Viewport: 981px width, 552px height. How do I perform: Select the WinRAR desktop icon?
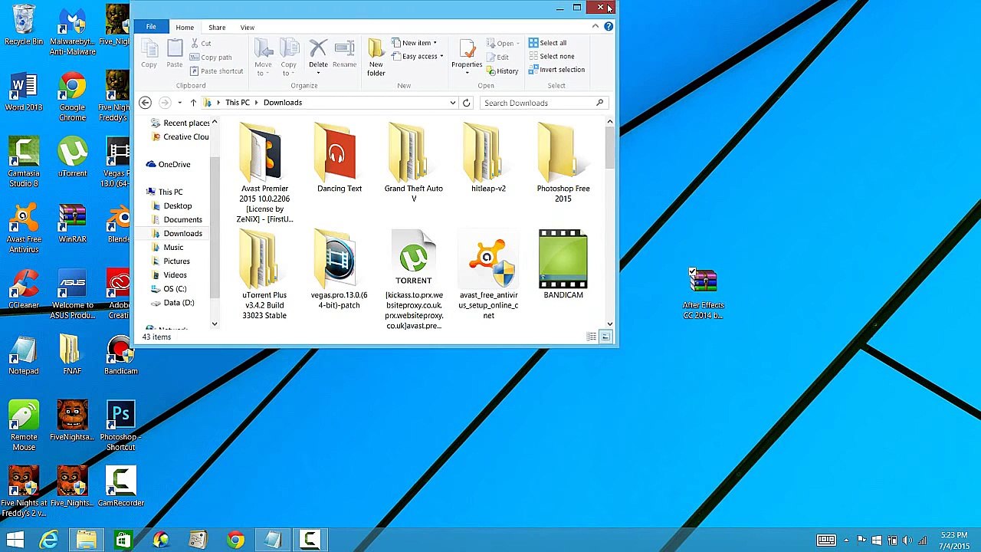pyautogui.click(x=72, y=223)
